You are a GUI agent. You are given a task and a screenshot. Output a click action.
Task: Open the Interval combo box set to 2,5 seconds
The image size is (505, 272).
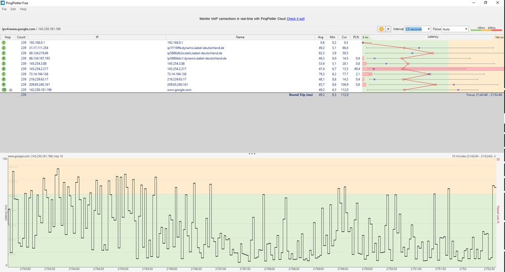coord(418,29)
